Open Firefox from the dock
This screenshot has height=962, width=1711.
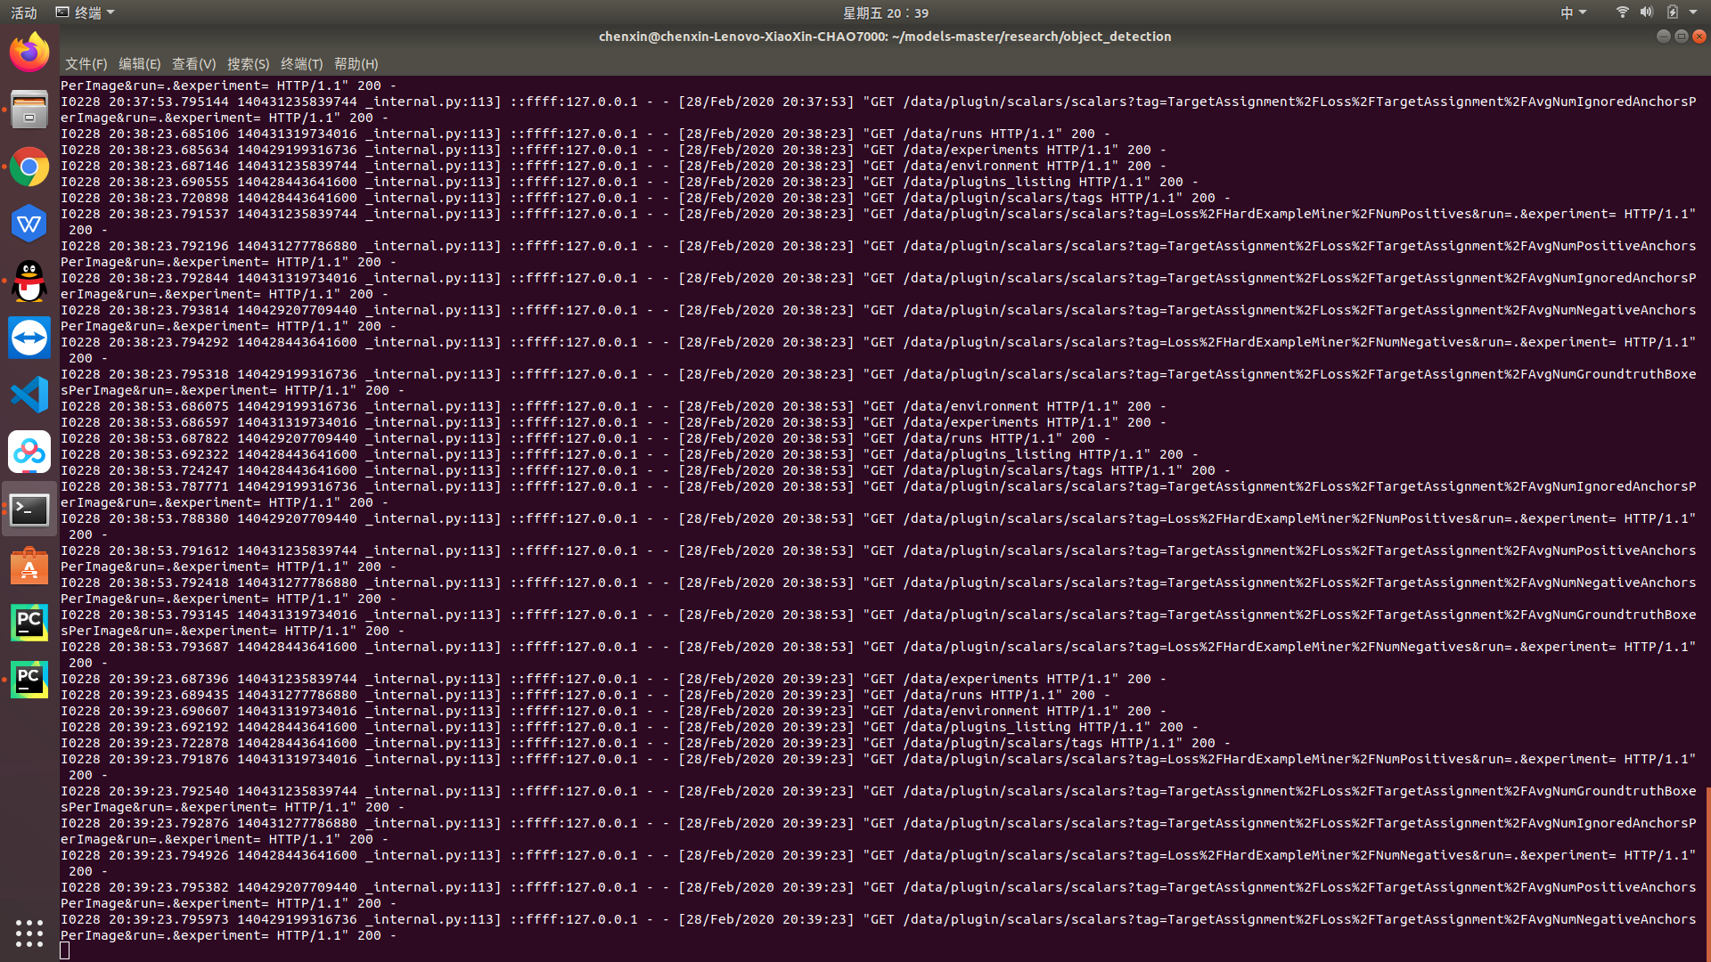29,53
